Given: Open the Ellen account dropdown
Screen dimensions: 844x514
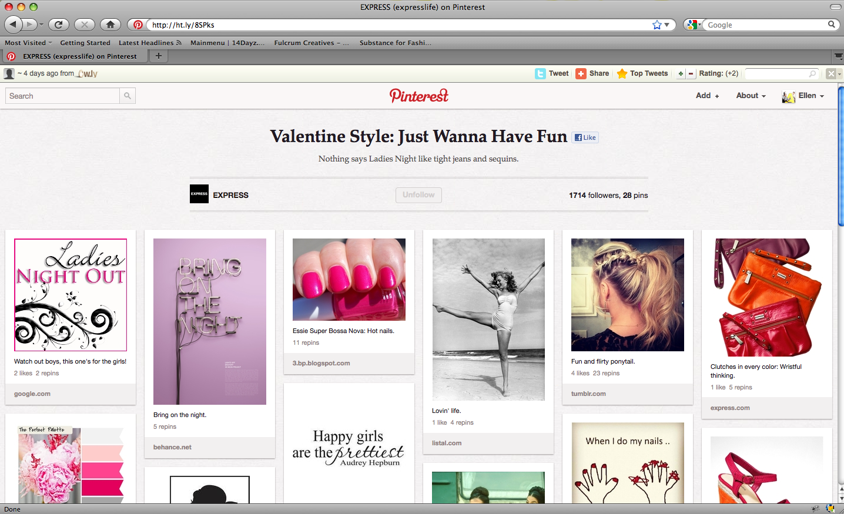Looking at the screenshot, I should coord(811,95).
